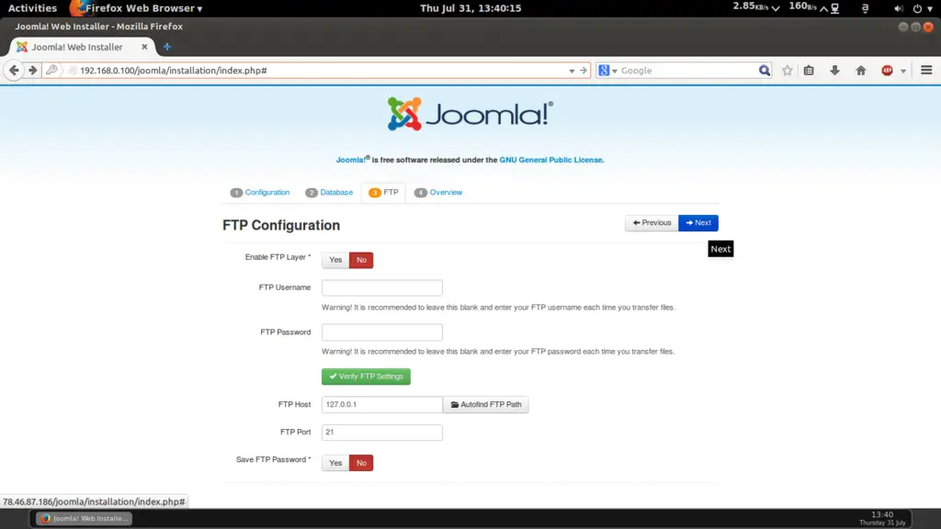Go to the Firefox home page icon
The height and width of the screenshot is (529, 941).
[x=860, y=70]
